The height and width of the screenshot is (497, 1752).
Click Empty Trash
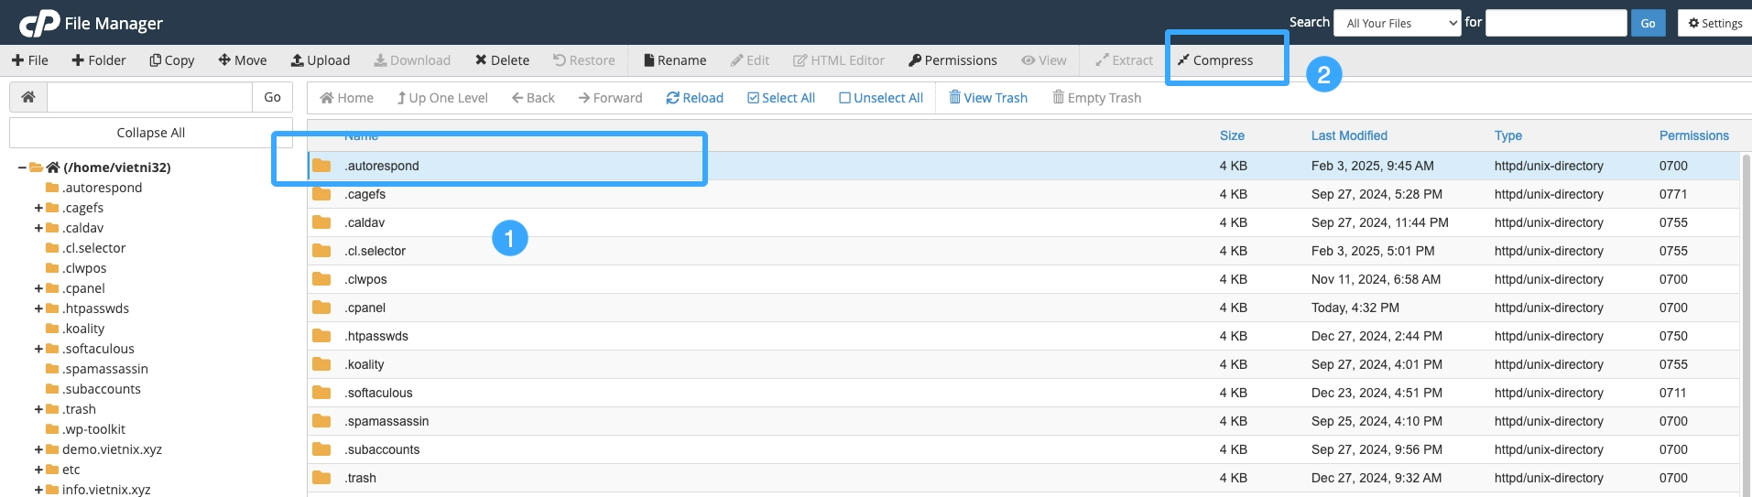(1097, 98)
